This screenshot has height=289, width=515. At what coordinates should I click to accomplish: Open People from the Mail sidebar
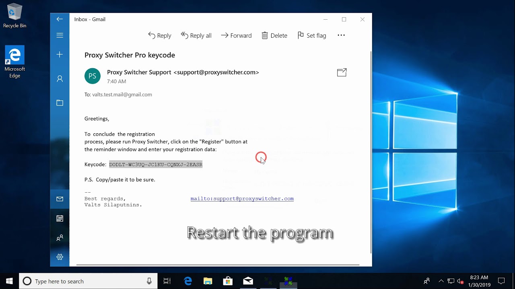tap(60, 238)
